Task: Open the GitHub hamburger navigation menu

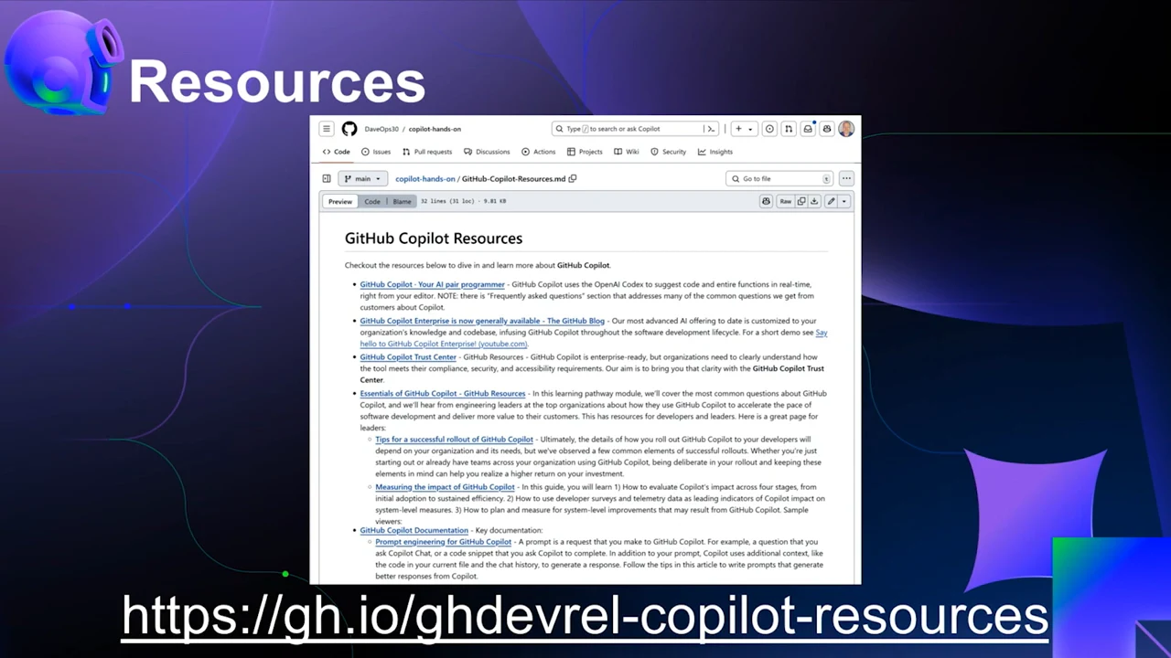Action: click(x=327, y=129)
